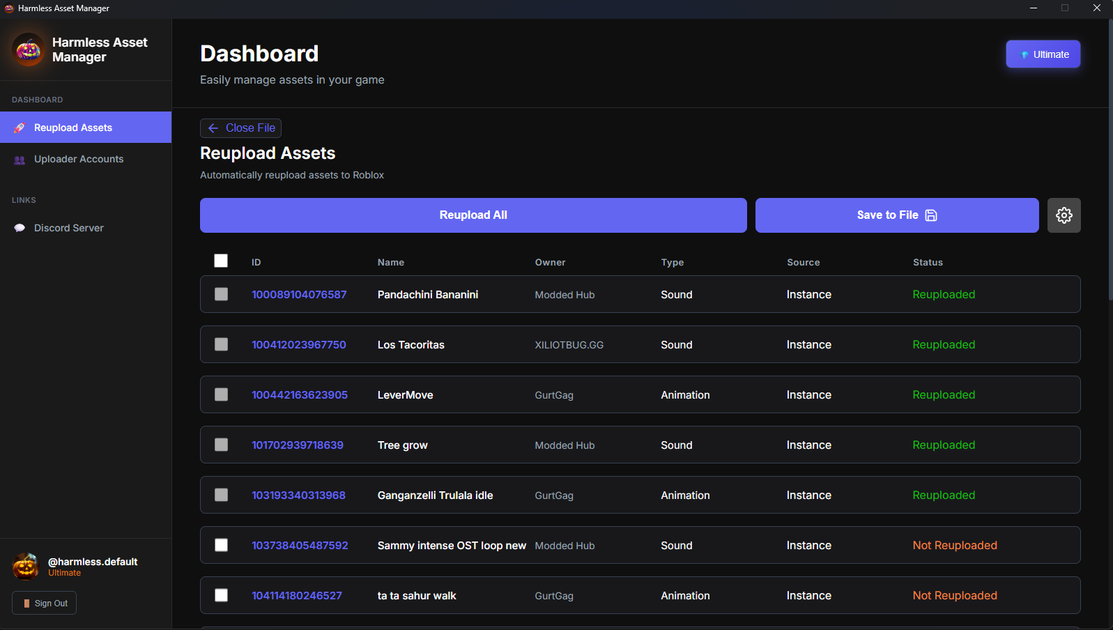Image resolution: width=1113 pixels, height=630 pixels.
Task: Open asset ID 101702939718639 link
Action: click(x=298, y=445)
